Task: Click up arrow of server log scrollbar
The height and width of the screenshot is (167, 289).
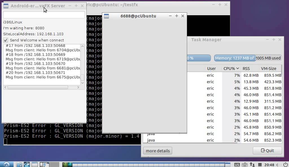Action: pyautogui.click(x=82, y=46)
